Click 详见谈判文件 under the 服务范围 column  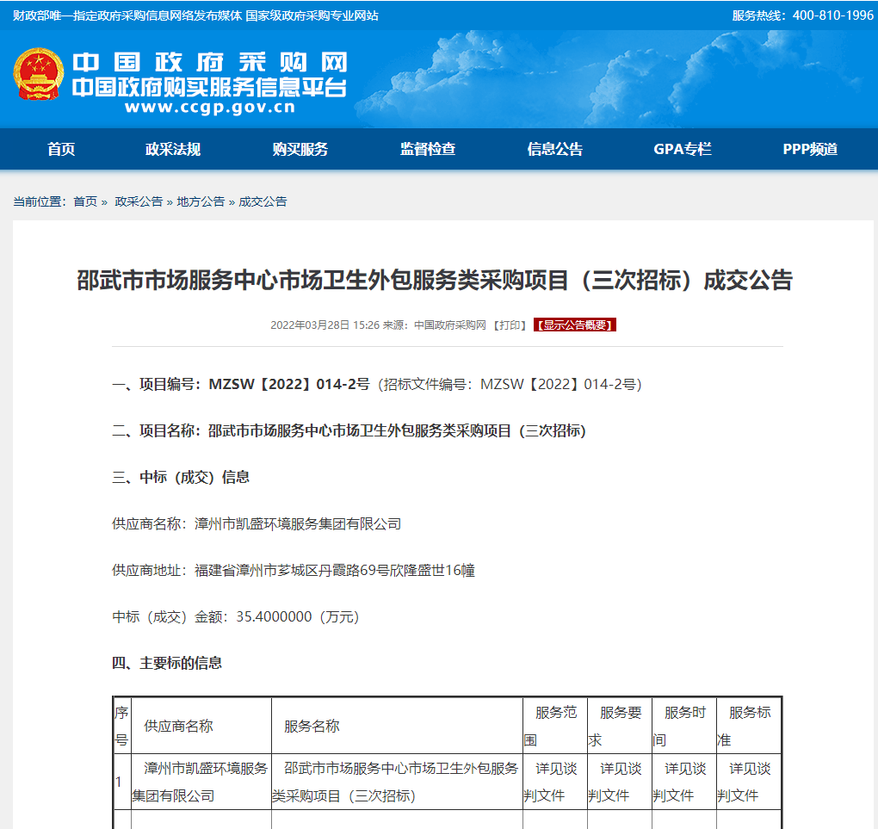point(555,782)
